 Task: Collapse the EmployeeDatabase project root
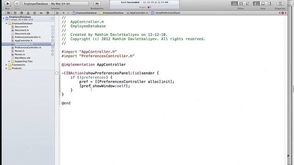(x=4, y=18)
